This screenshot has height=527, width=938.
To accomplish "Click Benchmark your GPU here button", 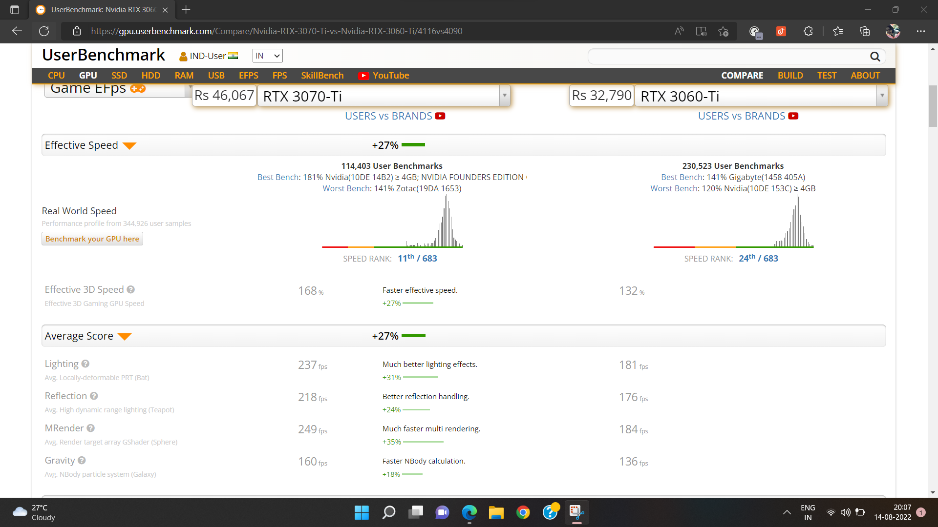I will (x=92, y=239).
